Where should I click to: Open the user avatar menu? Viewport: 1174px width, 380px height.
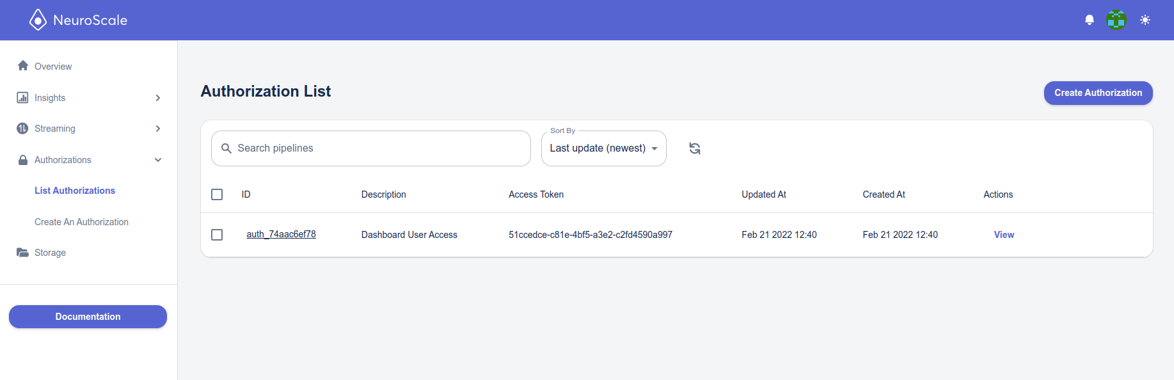pos(1116,20)
